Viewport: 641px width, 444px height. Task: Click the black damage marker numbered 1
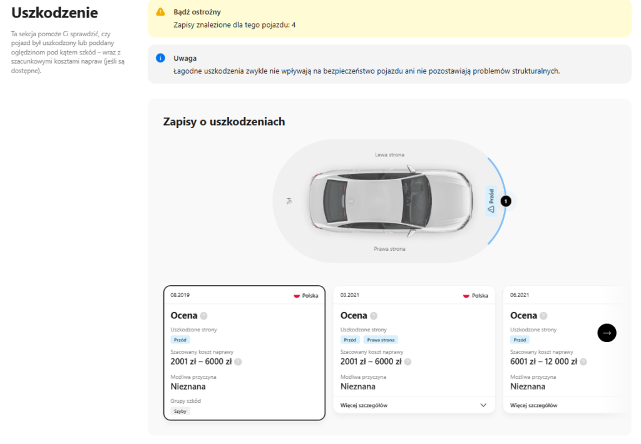pos(506,201)
